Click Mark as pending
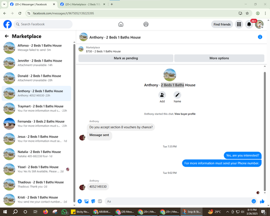Screen dimensions: 270x216 click(126, 58)
